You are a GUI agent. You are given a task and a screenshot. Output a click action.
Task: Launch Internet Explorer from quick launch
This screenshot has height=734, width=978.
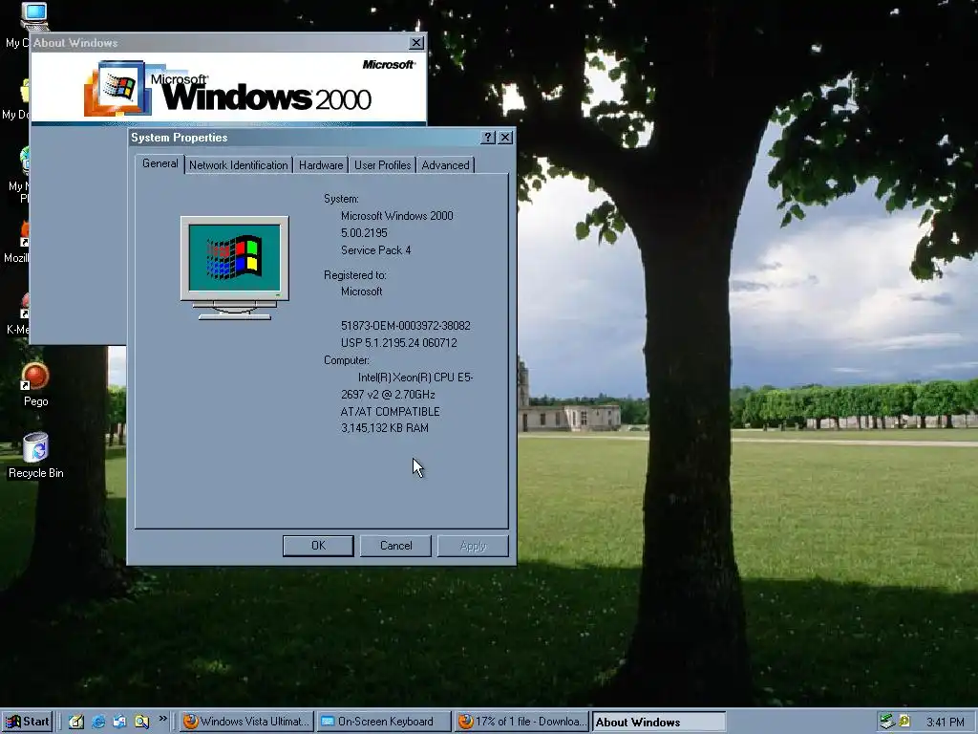[98, 722]
